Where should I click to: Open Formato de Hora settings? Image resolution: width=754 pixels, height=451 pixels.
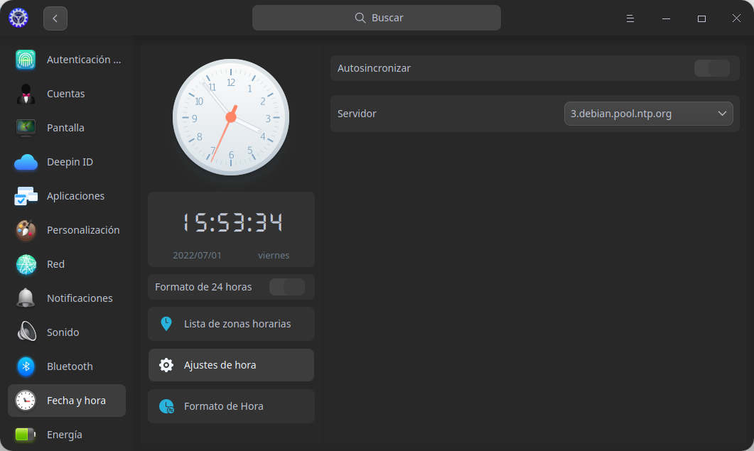(x=231, y=406)
